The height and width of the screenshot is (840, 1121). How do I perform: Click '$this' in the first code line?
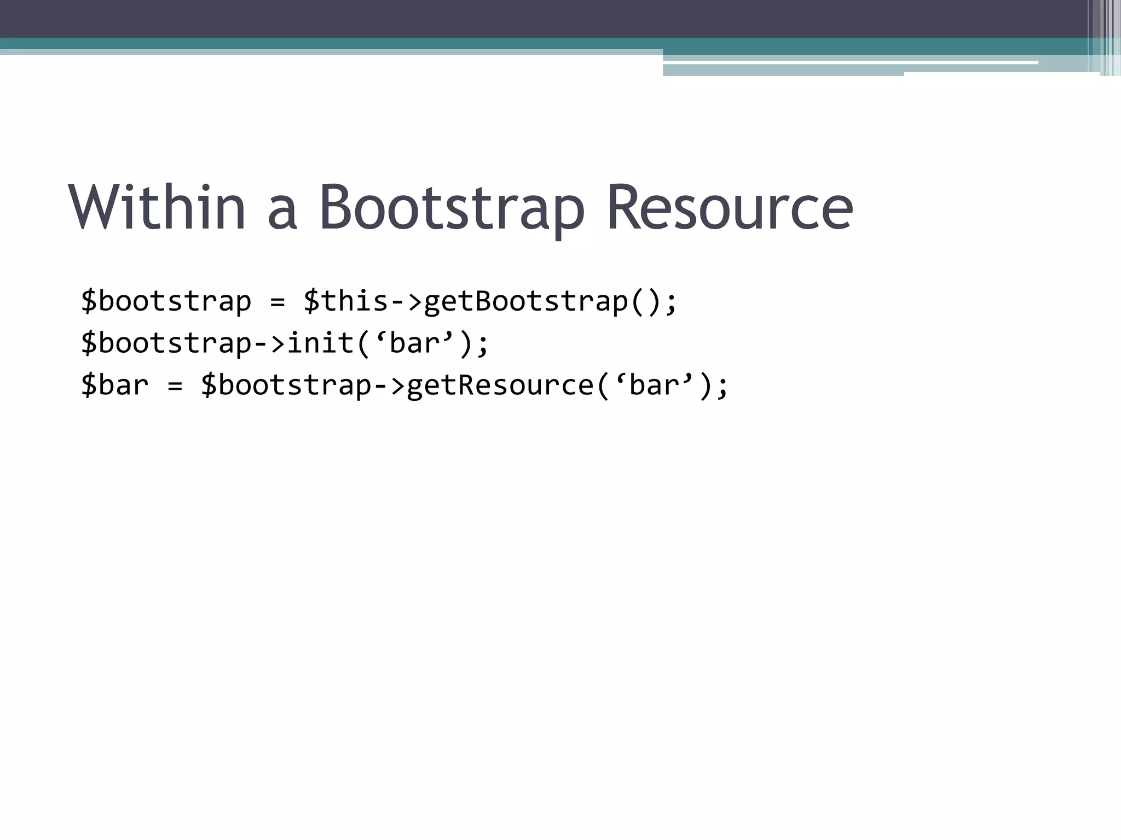[346, 301]
